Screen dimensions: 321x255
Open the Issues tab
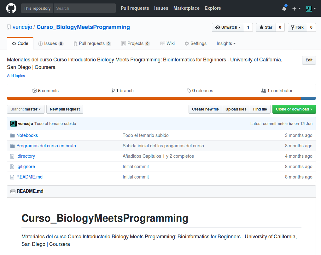51,43
